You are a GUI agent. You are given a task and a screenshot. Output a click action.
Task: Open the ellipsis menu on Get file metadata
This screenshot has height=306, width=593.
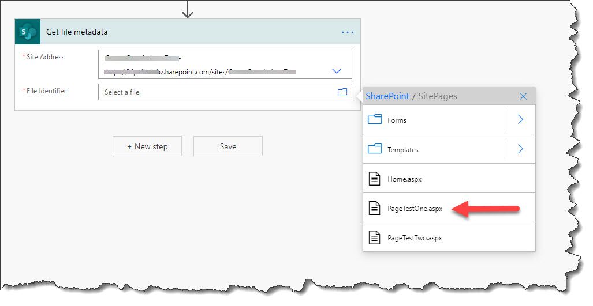click(x=347, y=32)
